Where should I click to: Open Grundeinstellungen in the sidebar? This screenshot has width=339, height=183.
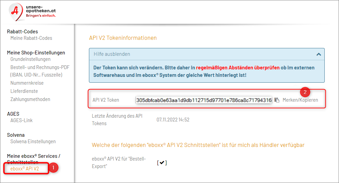click(x=31, y=59)
